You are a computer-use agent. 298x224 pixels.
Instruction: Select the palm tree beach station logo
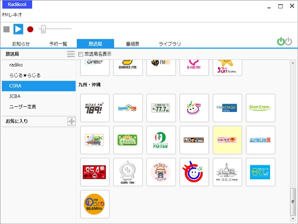(x=95, y=140)
